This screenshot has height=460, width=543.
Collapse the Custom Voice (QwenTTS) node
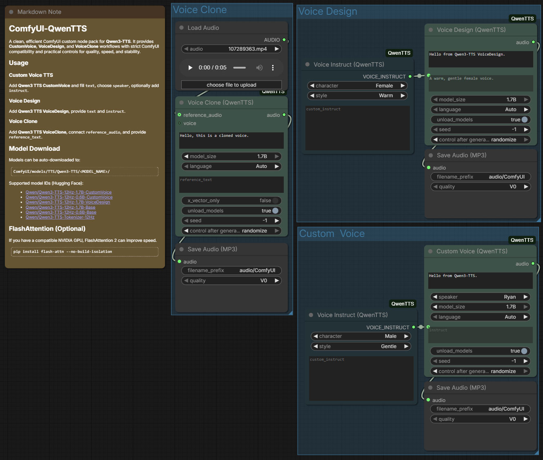(x=430, y=251)
